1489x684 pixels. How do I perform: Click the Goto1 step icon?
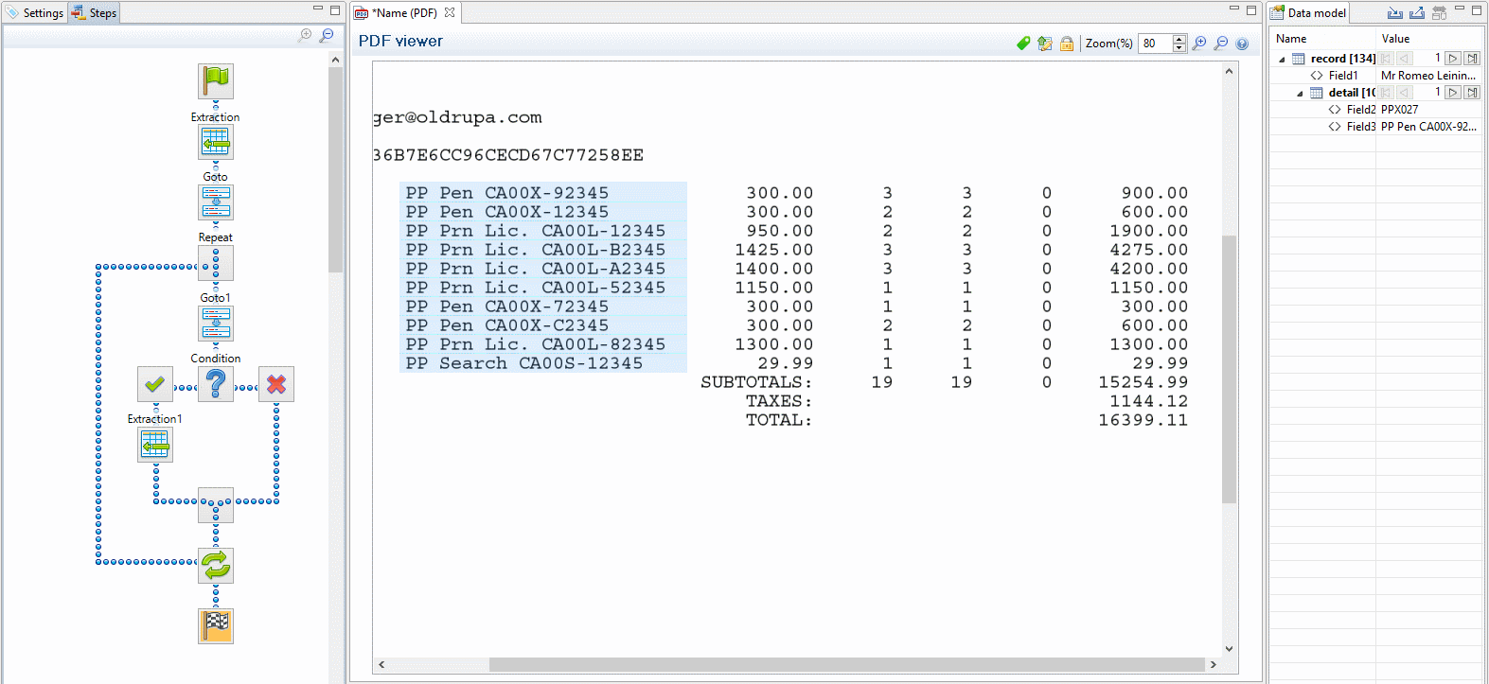pos(216,324)
